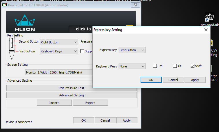Export tablet settings

click(90, 103)
